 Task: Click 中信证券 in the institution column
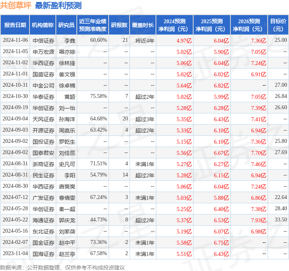[x=43, y=41]
